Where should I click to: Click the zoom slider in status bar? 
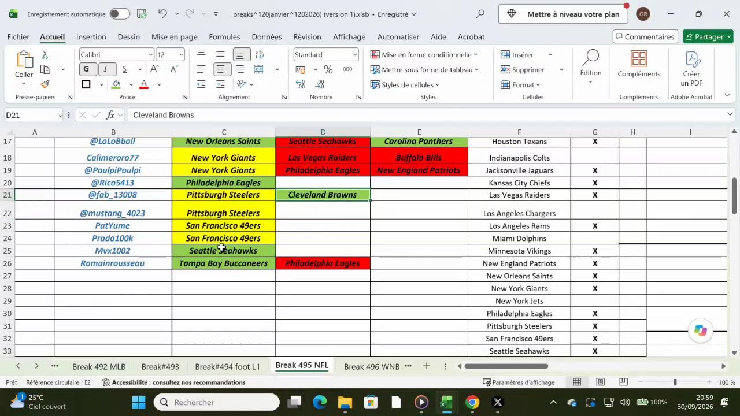pos(675,382)
